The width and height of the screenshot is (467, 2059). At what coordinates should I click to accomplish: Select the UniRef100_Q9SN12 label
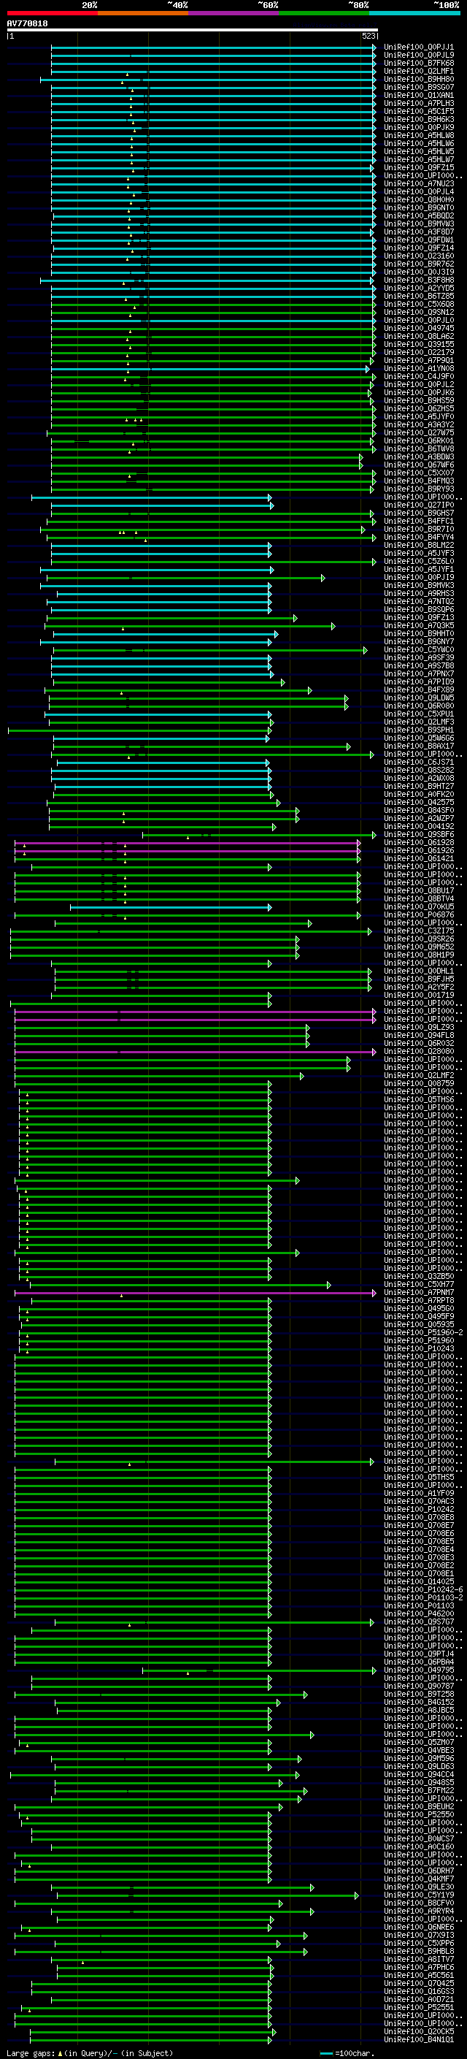[x=418, y=313]
